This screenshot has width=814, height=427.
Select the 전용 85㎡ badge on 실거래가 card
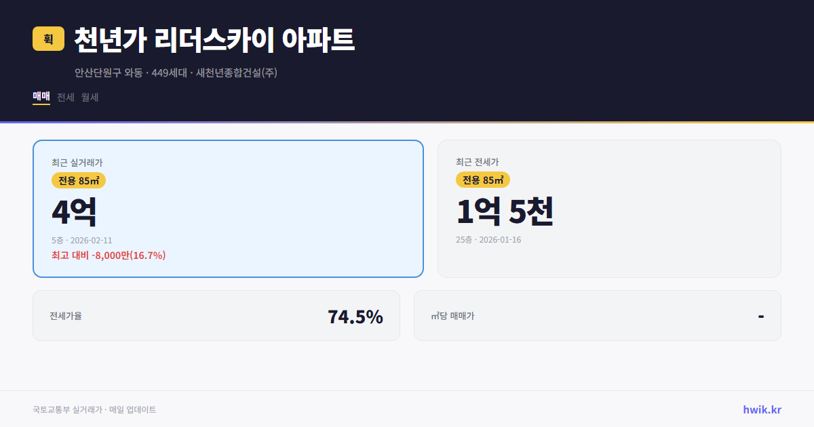78,180
